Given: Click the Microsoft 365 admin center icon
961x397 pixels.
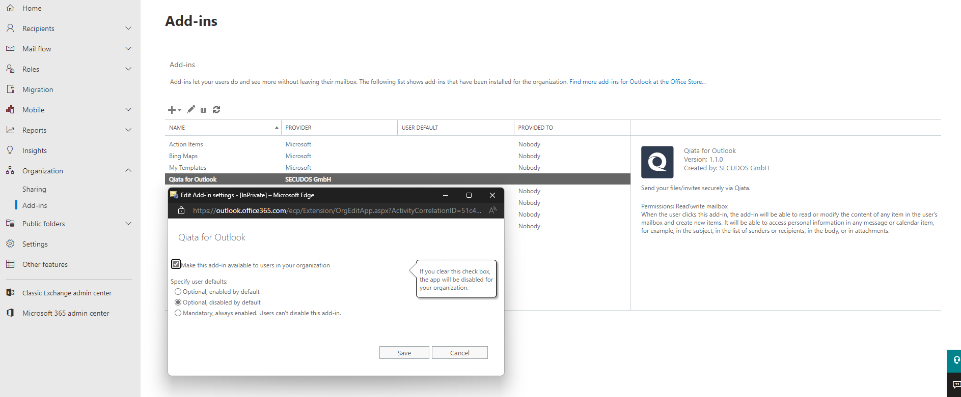Looking at the screenshot, I should coord(10,313).
